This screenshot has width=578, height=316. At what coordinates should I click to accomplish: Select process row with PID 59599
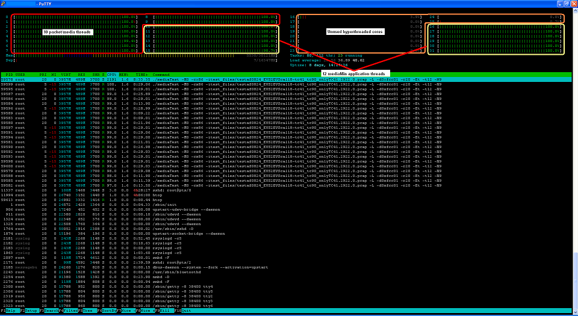coord(286,84)
